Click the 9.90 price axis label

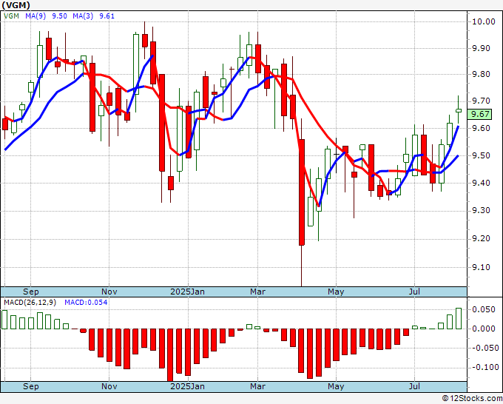coord(482,48)
